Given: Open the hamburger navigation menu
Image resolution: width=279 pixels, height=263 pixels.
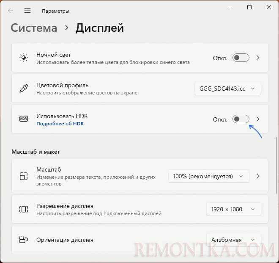Looking at the screenshot, I should pyautogui.click(x=27, y=11).
